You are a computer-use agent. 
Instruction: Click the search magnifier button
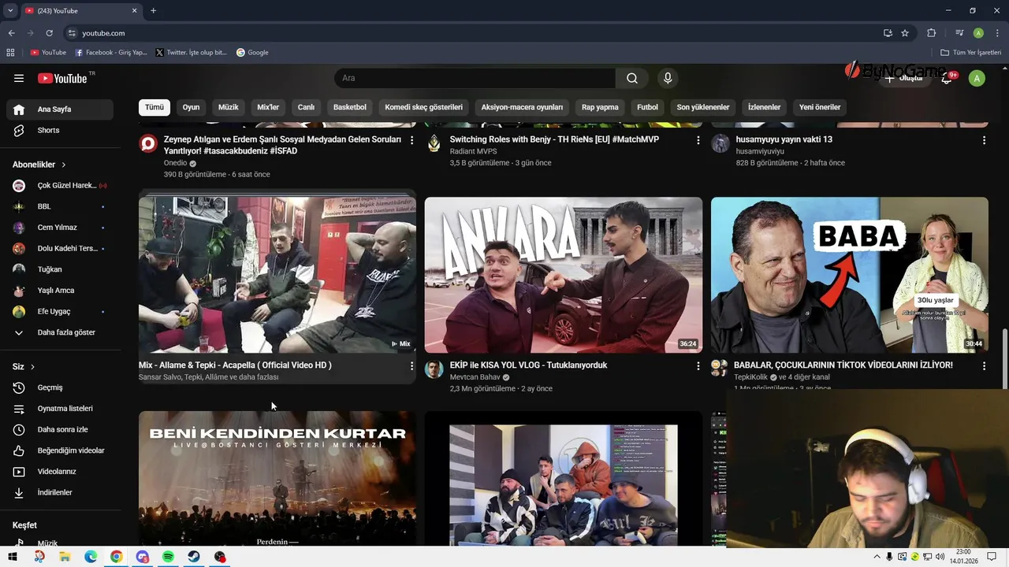(632, 78)
